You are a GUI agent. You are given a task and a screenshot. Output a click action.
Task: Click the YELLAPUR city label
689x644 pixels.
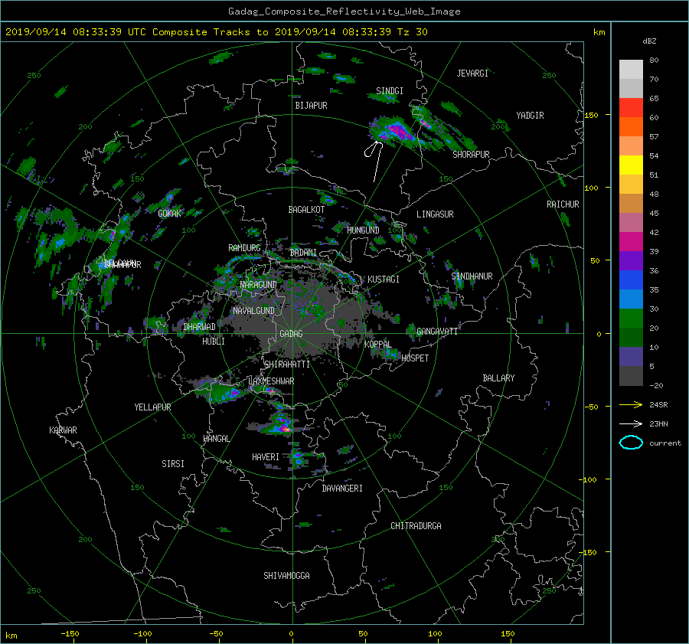(x=152, y=407)
